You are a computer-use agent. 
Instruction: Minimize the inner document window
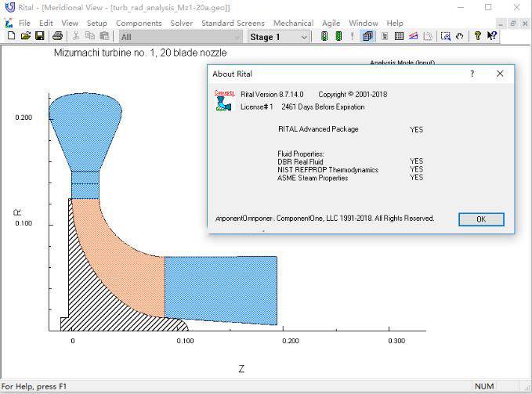point(501,23)
